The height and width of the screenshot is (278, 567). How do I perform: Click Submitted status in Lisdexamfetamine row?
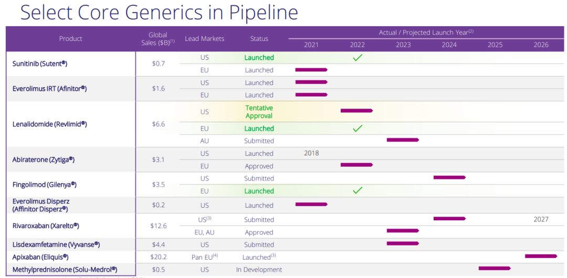(259, 245)
